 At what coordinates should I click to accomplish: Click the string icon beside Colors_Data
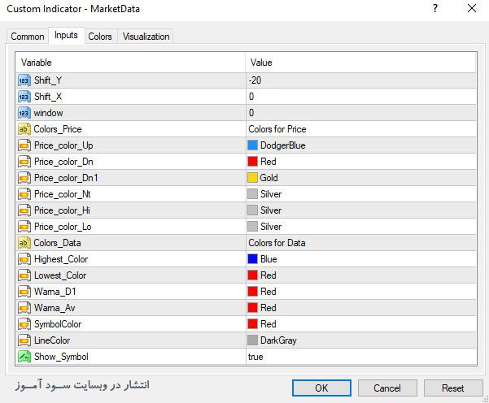pyautogui.click(x=24, y=243)
